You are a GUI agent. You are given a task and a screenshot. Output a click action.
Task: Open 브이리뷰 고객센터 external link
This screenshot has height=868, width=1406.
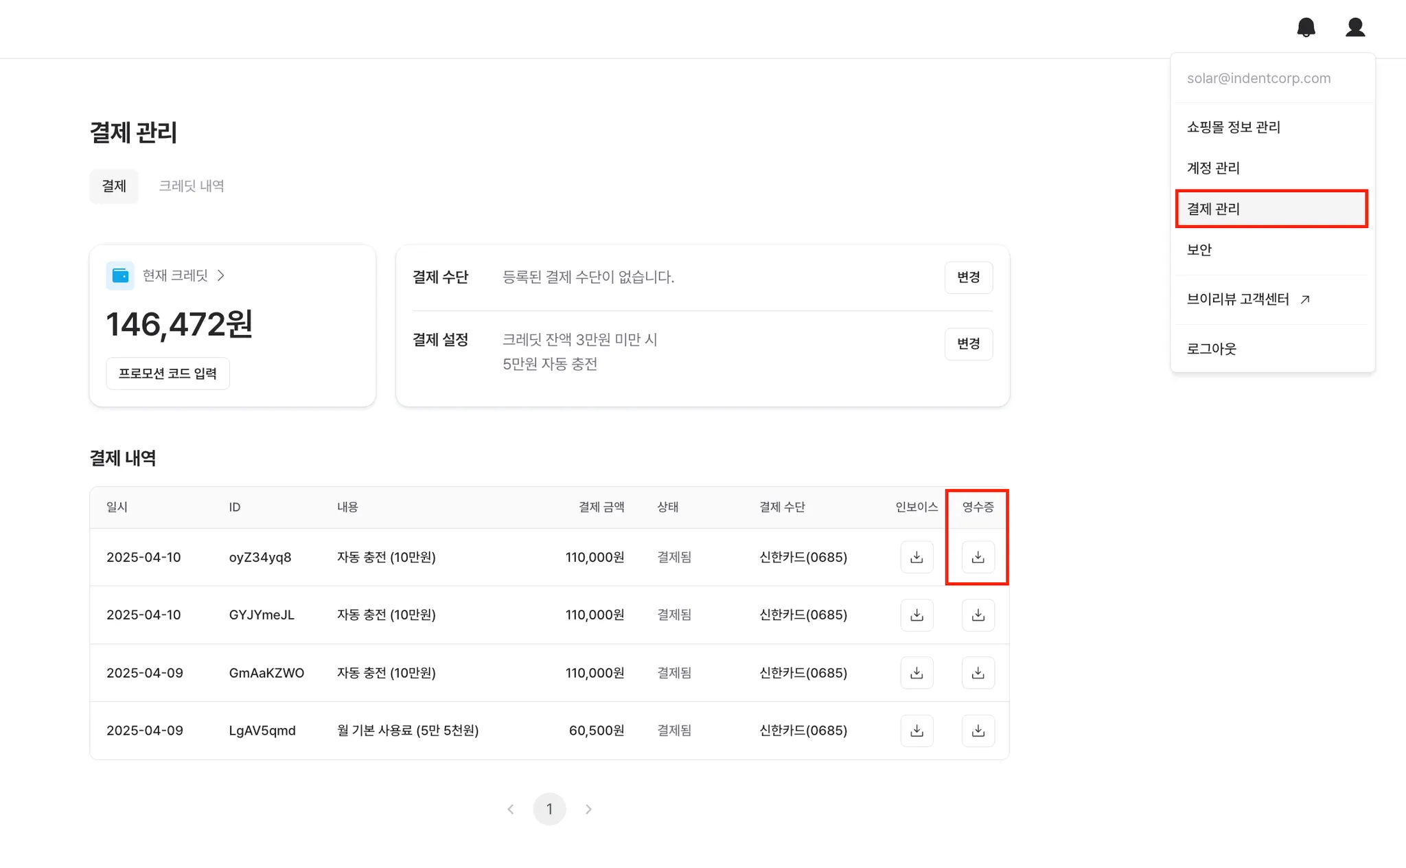point(1247,299)
